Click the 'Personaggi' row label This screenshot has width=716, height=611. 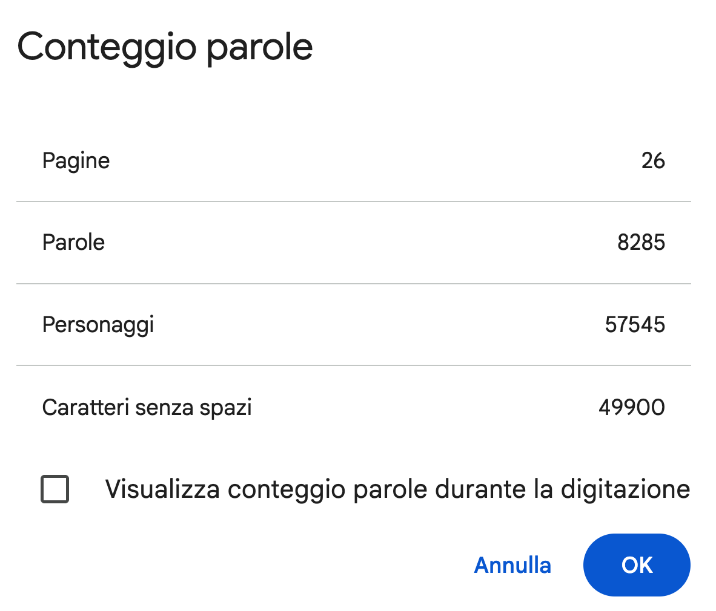coord(98,324)
